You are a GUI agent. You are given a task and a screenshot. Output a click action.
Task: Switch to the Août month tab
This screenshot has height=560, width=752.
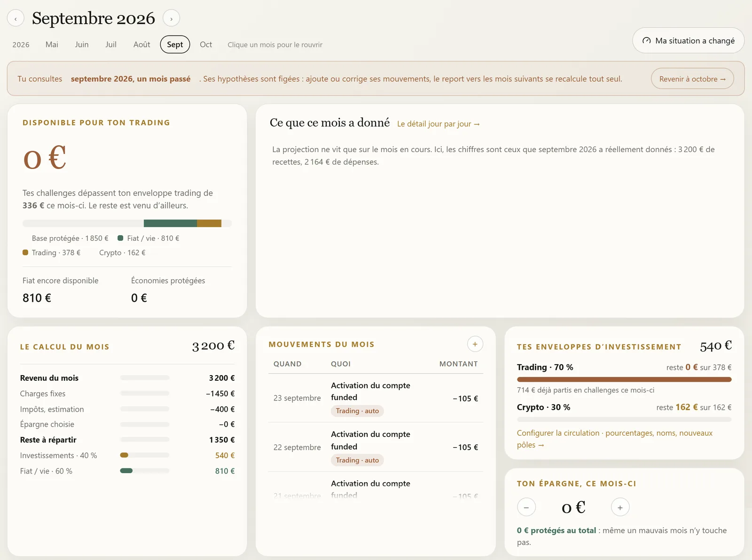click(141, 45)
